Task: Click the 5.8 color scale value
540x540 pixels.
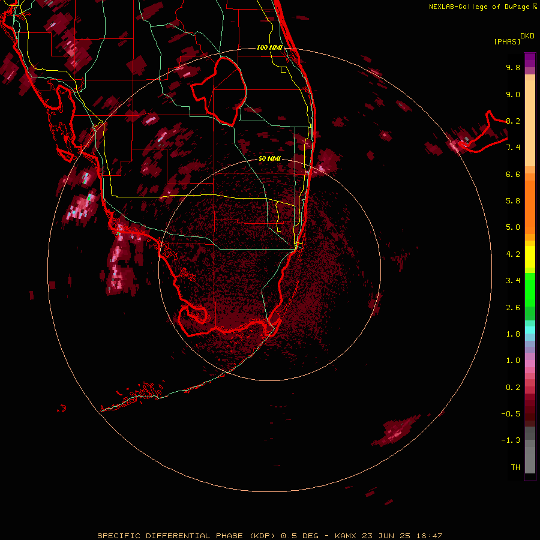Action: pyautogui.click(x=513, y=201)
